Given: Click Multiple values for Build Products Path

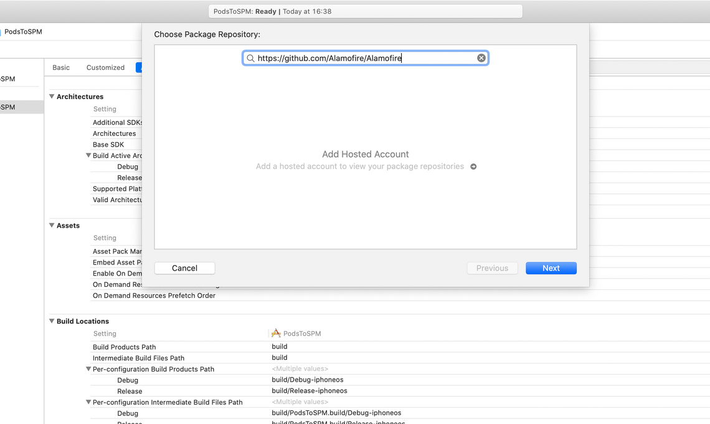Looking at the screenshot, I should point(300,369).
